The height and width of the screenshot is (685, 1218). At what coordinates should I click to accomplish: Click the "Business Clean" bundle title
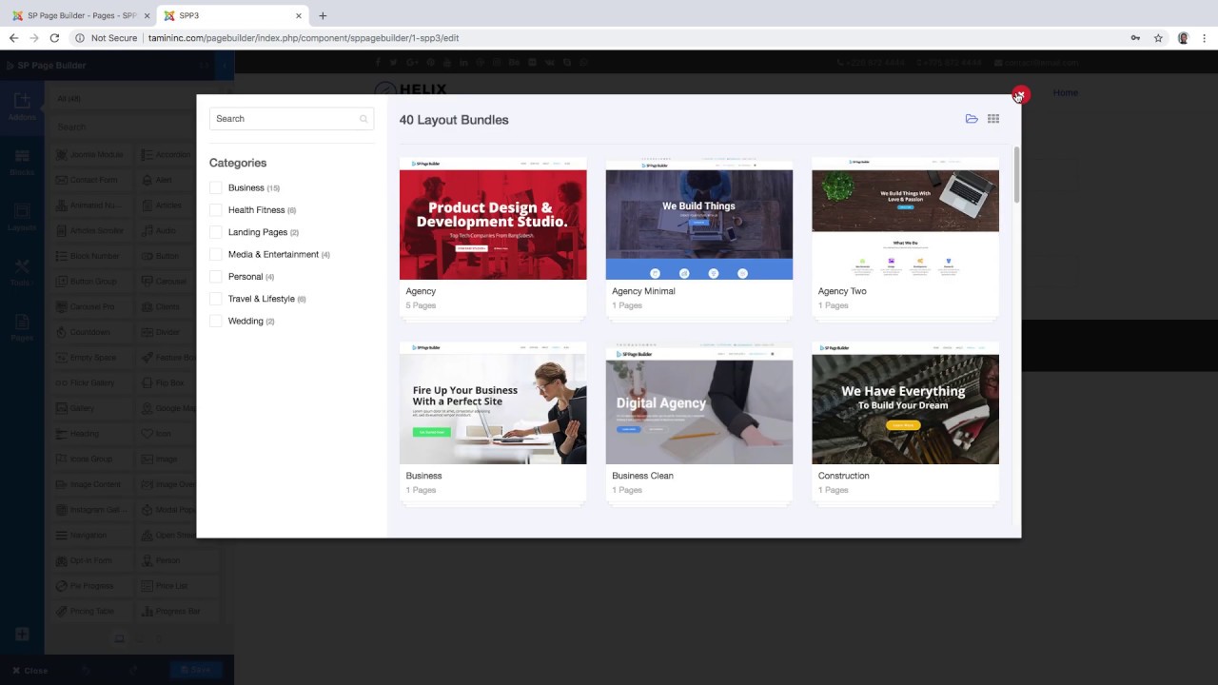coord(642,476)
